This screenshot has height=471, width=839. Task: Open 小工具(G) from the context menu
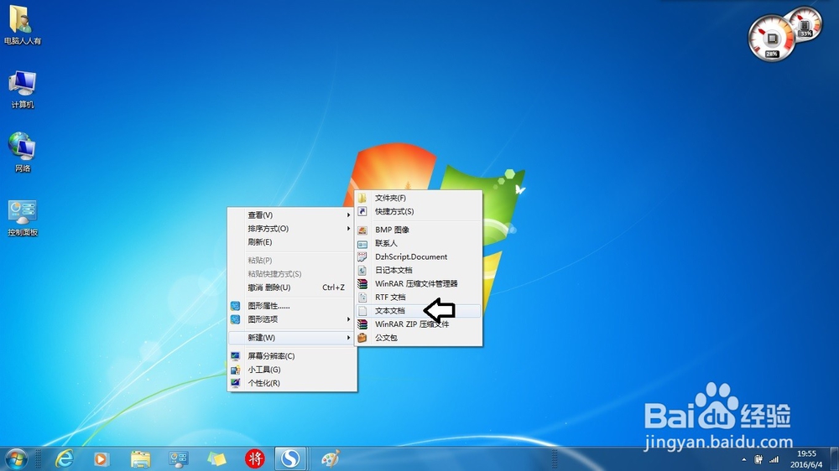point(292,370)
